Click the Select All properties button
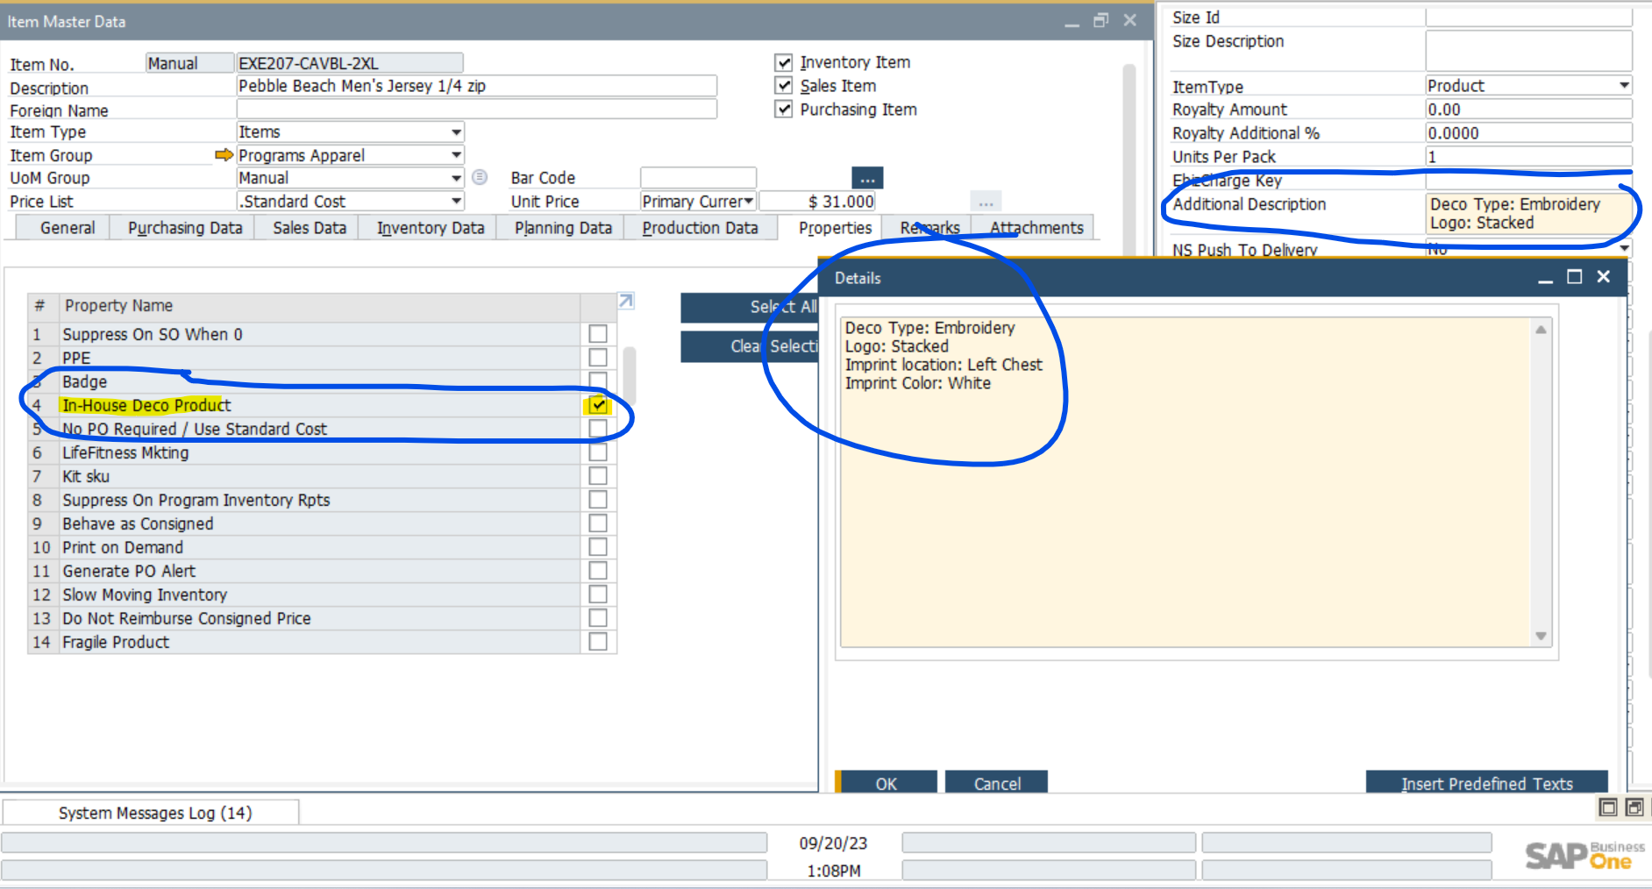The height and width of the screenshot is (889, 1652). [750, 307]
